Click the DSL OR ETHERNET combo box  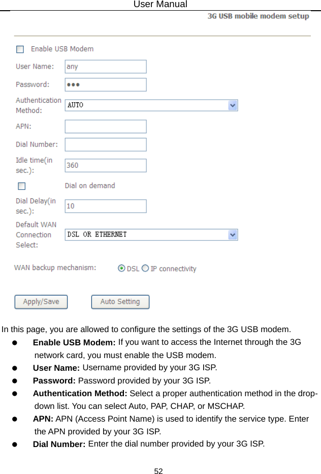click(147, 235)
